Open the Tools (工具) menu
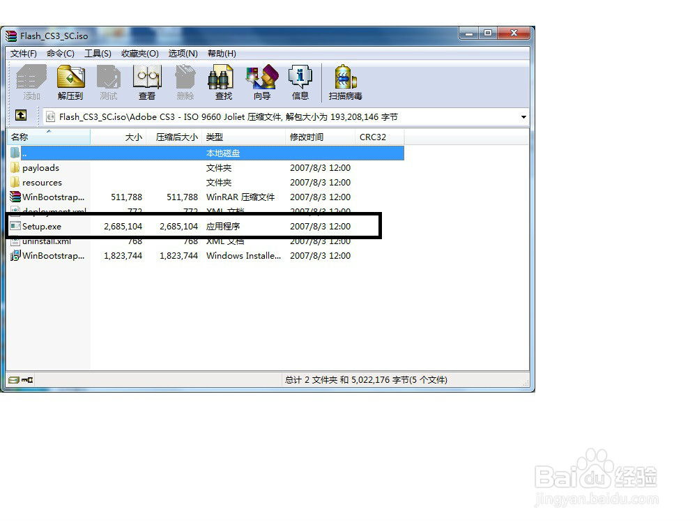Viewport: 697px width, 523px height. [98, 54]
